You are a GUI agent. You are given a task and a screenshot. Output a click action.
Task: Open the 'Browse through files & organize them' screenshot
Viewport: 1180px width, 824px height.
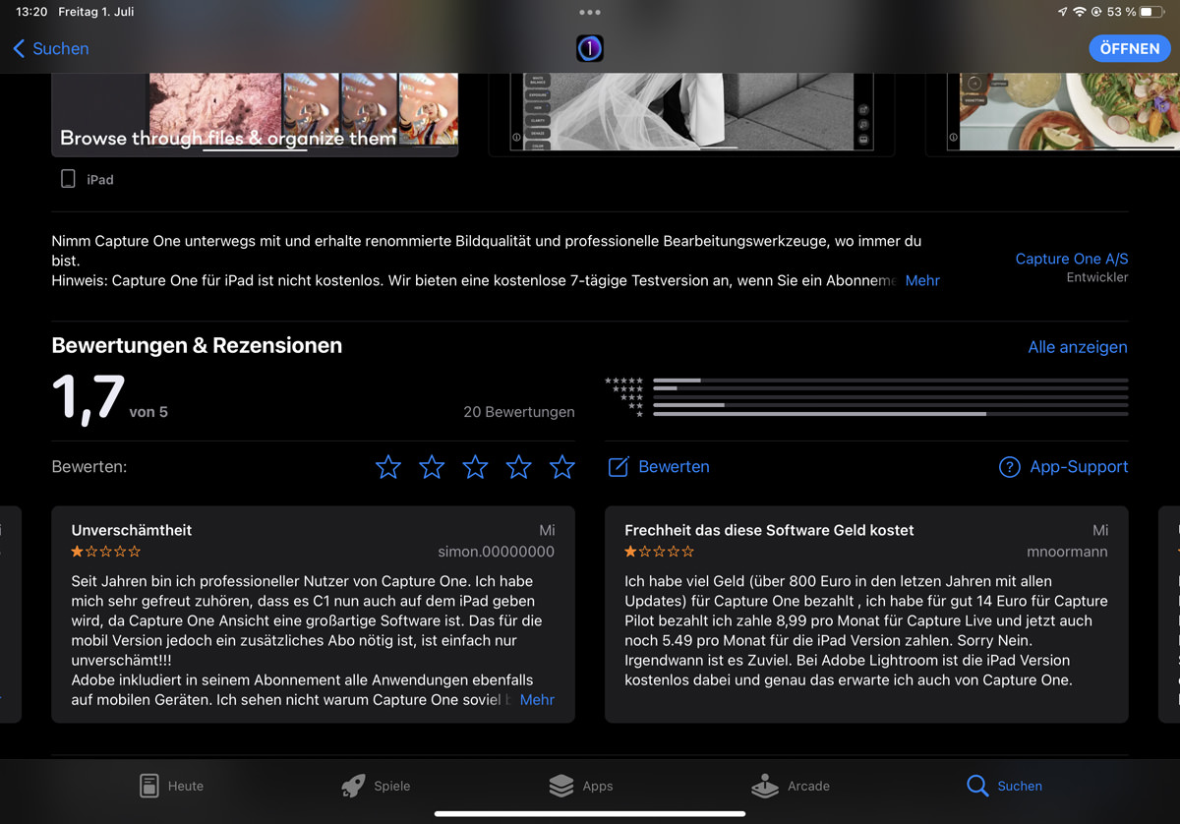click(255, 114)
